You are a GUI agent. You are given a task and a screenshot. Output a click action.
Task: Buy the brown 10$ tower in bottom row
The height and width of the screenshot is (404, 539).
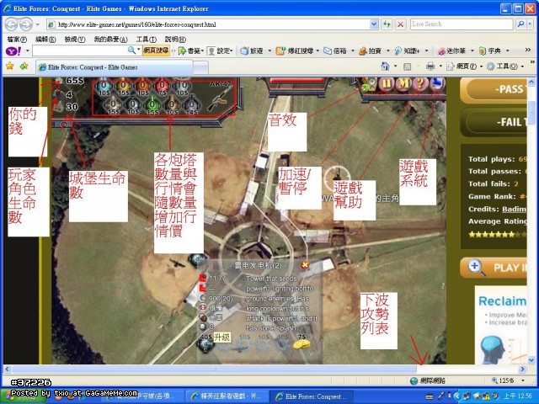(172, 106)
